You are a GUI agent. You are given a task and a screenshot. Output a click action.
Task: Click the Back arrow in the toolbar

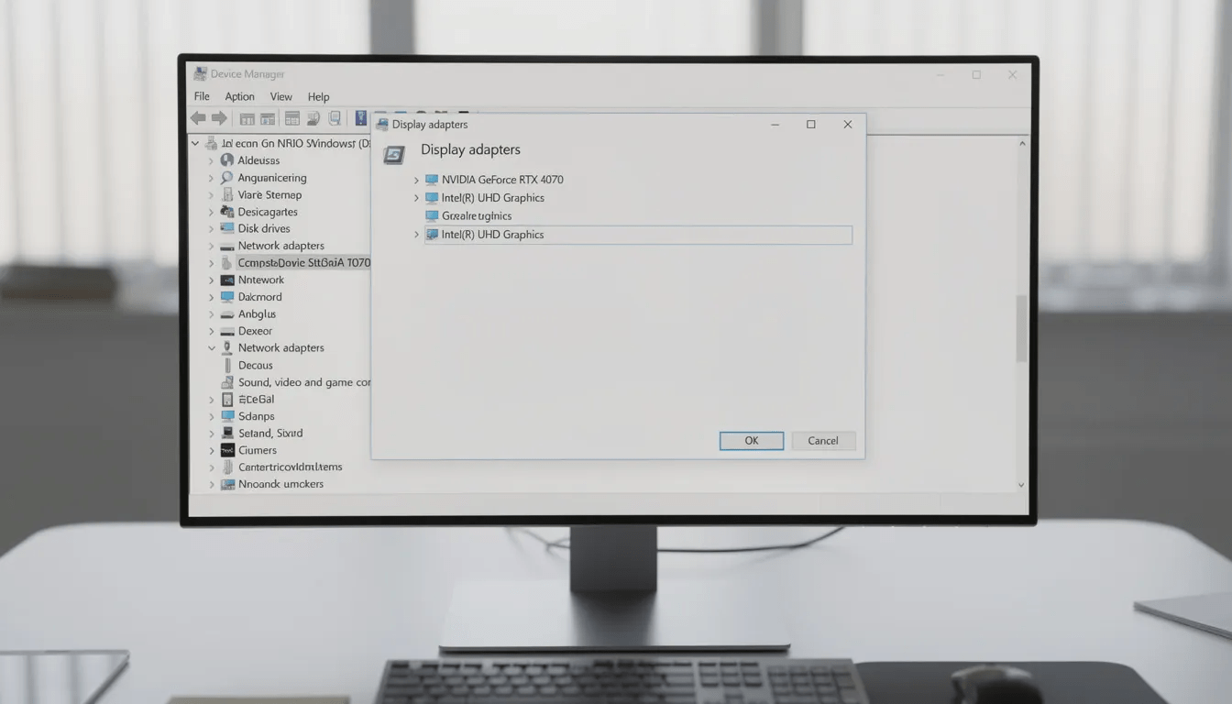pos(198,118)
